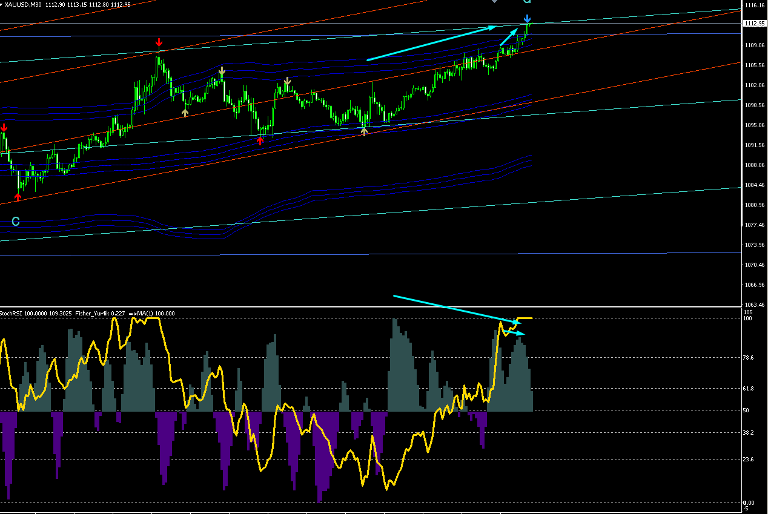Click the XAUUSD,M30 chart title text
The height and width of the screenshot is (514, 768).
pos(23,5)
